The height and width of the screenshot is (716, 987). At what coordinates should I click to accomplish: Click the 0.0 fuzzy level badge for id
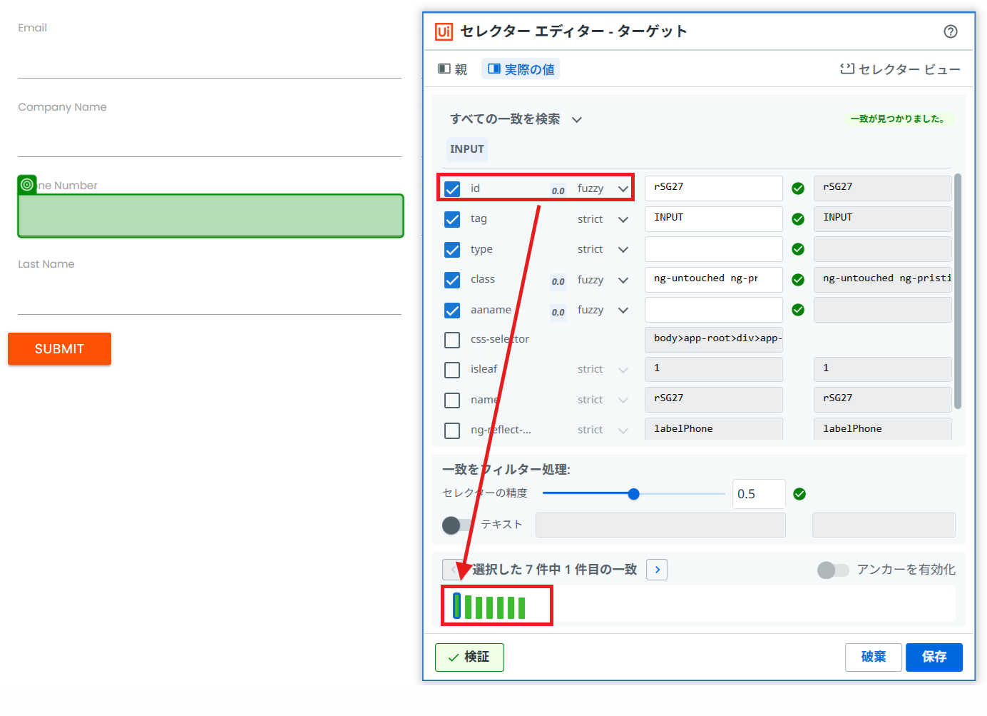(558, 190)
